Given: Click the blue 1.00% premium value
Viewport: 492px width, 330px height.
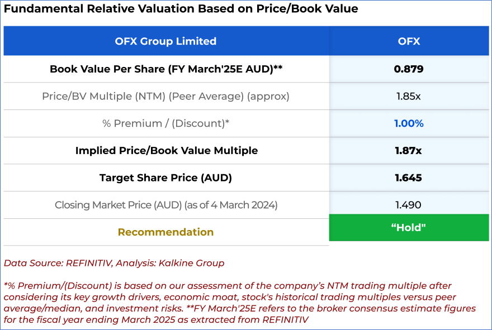Looking at the screenshot, I should (409, 123).
